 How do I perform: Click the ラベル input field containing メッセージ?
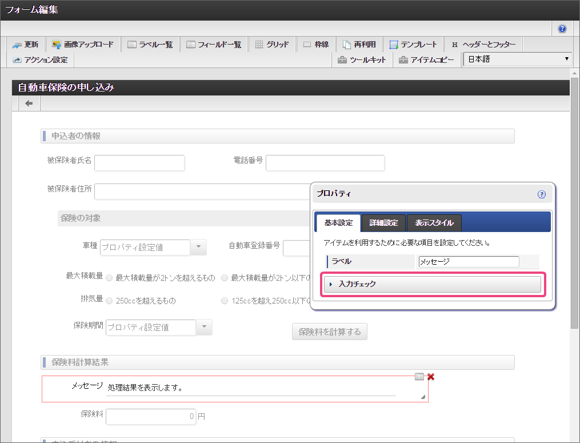tap(468, 262)
